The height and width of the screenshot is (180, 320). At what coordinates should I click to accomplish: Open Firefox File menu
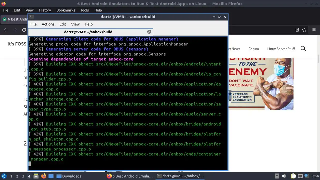(x=5, y=10)
